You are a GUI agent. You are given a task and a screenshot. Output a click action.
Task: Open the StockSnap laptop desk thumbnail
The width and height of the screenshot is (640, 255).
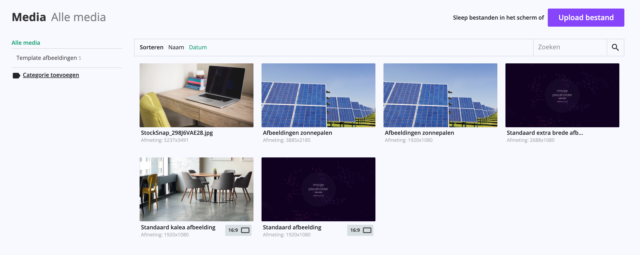click(196, 95)
